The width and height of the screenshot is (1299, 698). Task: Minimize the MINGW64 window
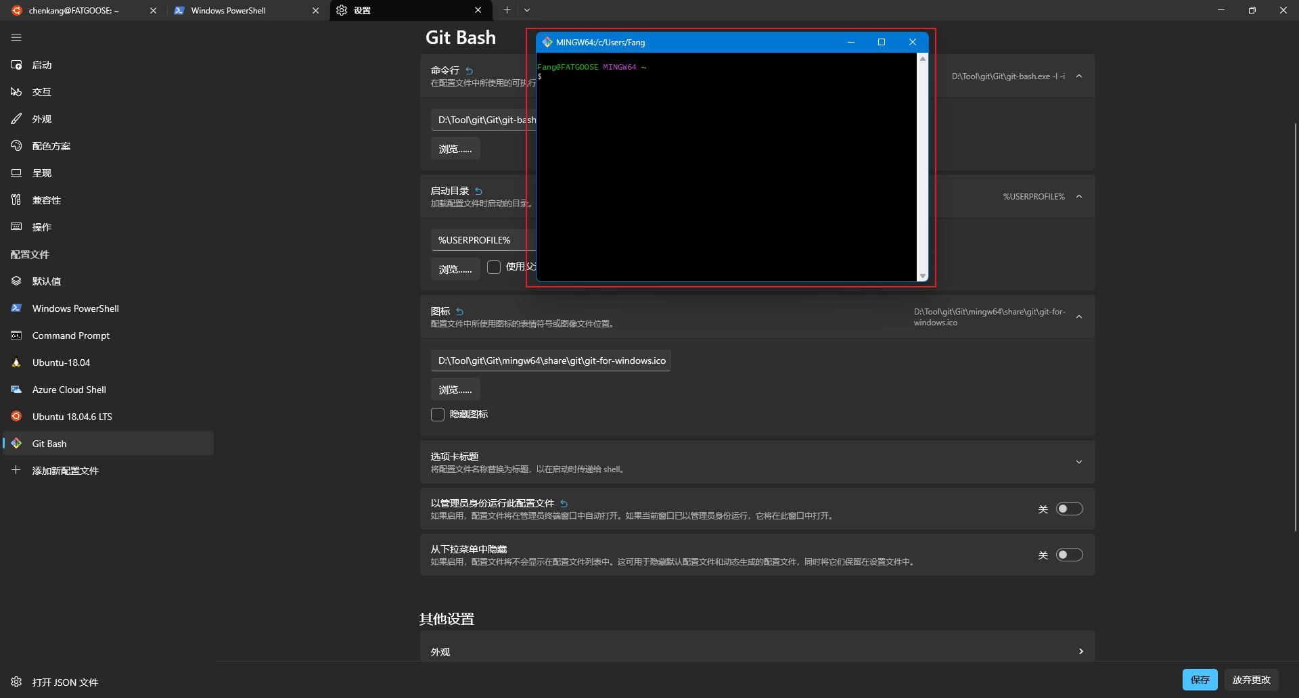[851, 42]
